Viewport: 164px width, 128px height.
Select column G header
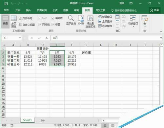pyautogui.click(x=101, y=45)
